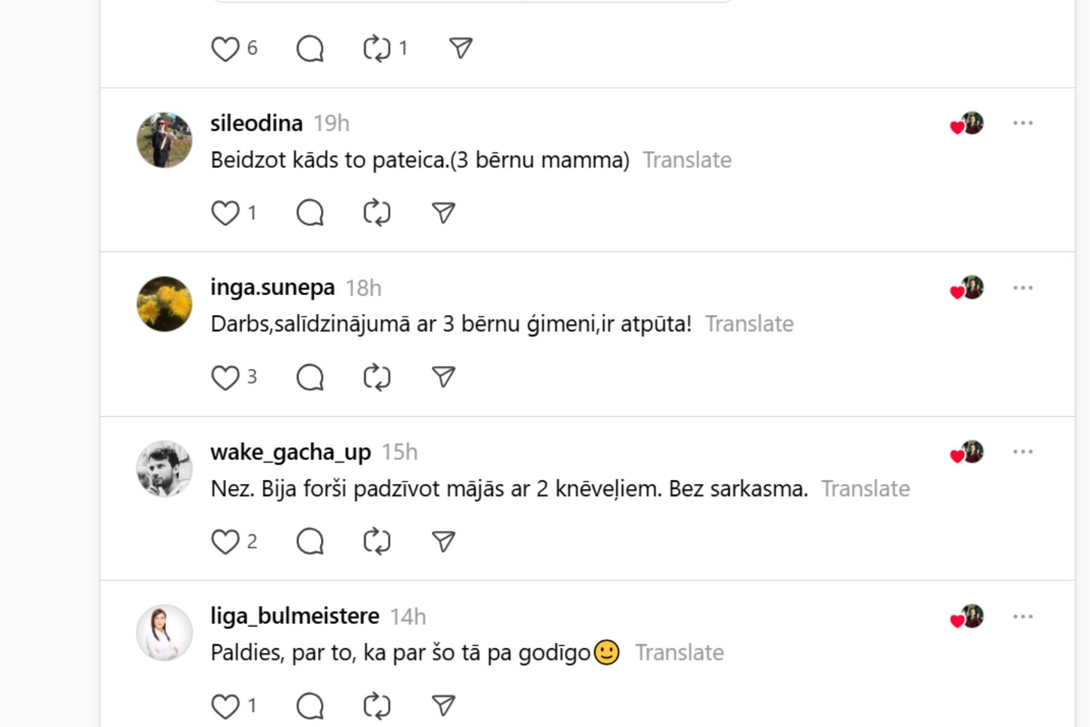Reply to liga_bulmeistere's comment
This screenshot has height=727, width=1090.
coord(310,706)
